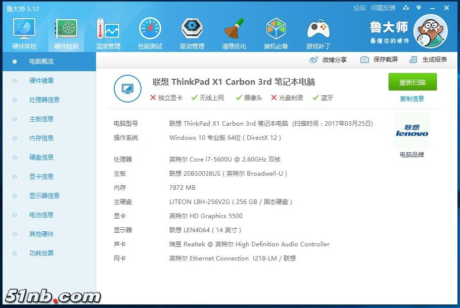Show 电池信息 battery information page
460x308 pixels.
pos(41,215)
